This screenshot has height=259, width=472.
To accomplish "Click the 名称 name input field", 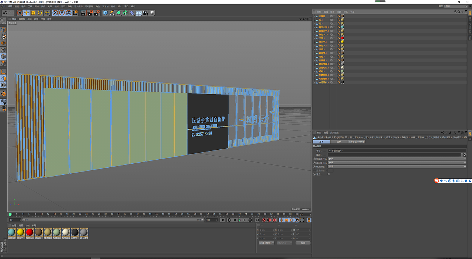I will [x=397, y=150].
